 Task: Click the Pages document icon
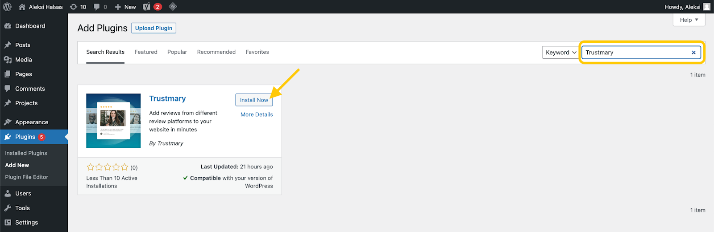coord(8,74)
